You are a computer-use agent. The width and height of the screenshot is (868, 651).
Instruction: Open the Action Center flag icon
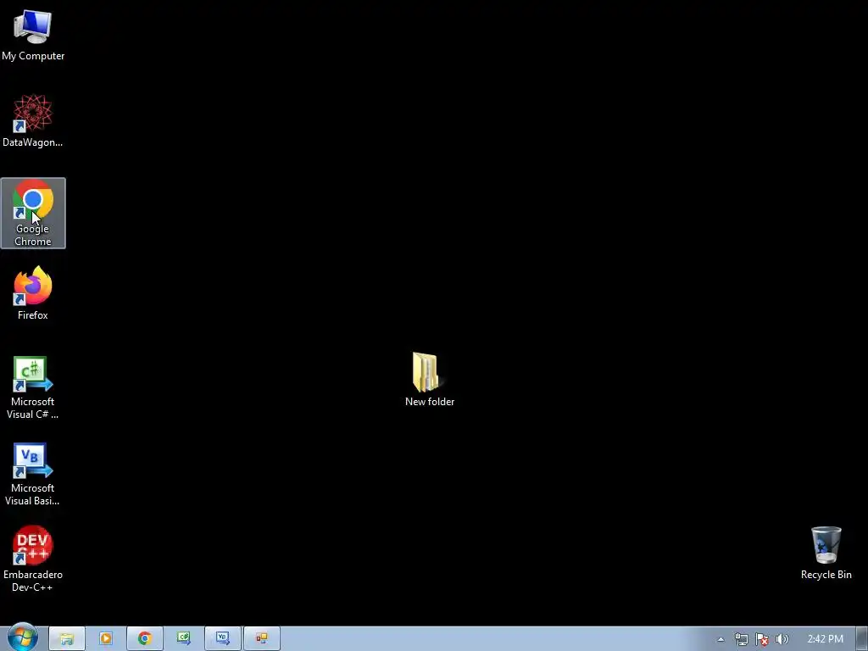click(x=762, y=639)
